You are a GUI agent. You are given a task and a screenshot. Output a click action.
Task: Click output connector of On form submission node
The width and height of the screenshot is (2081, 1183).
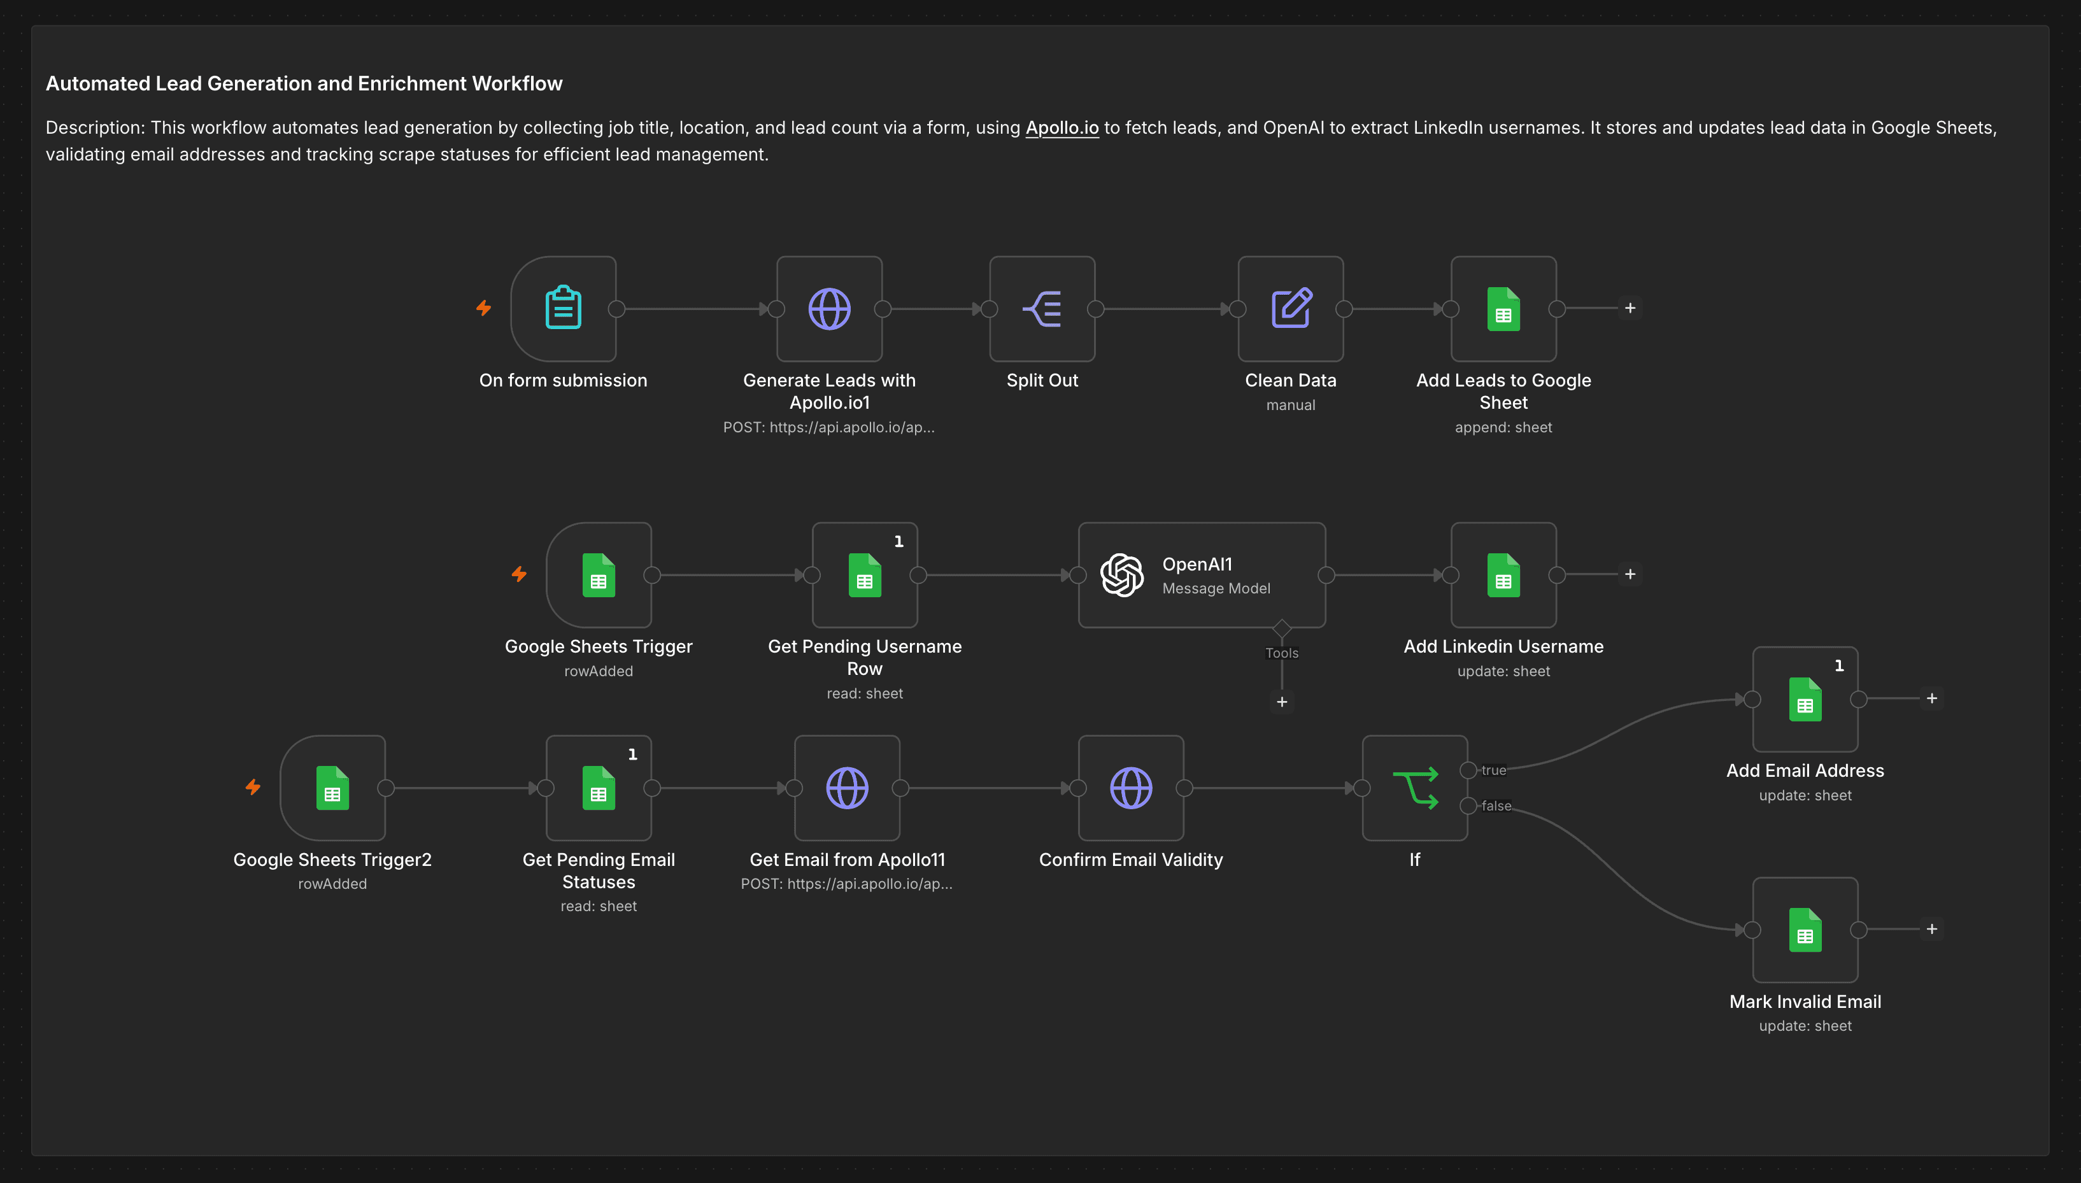[617, 309]
